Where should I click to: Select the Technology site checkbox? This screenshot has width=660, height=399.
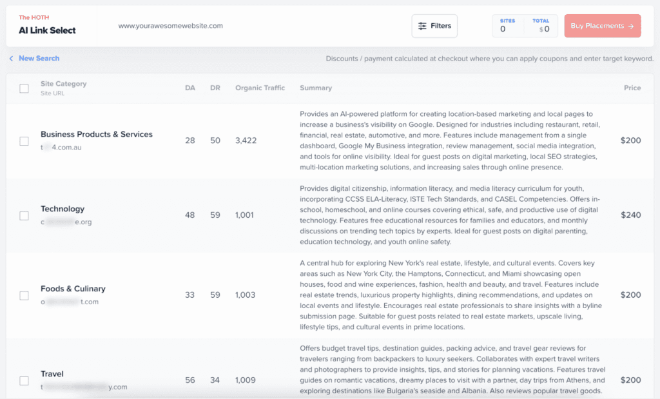[x=24, y=215]
